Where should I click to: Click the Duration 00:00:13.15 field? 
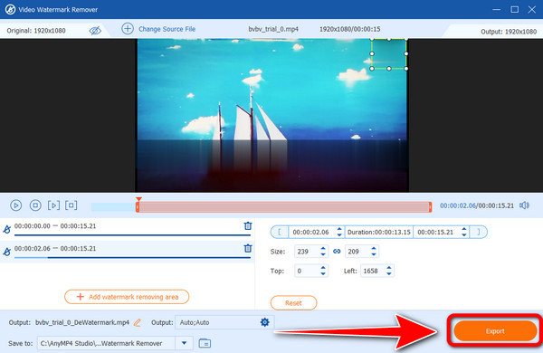click(x=379, y=232)
